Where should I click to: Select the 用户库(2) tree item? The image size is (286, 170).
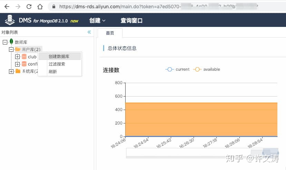(31, 49)
